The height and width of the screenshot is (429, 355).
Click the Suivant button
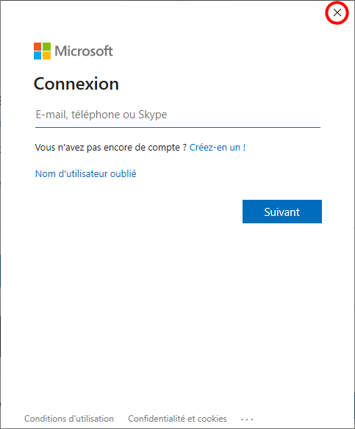(282, 212)
